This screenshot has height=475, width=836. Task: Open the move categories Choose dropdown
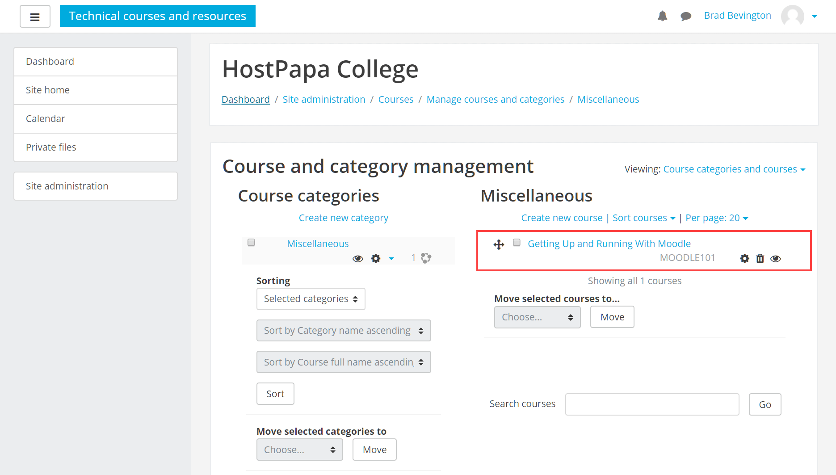coord(299,450)
